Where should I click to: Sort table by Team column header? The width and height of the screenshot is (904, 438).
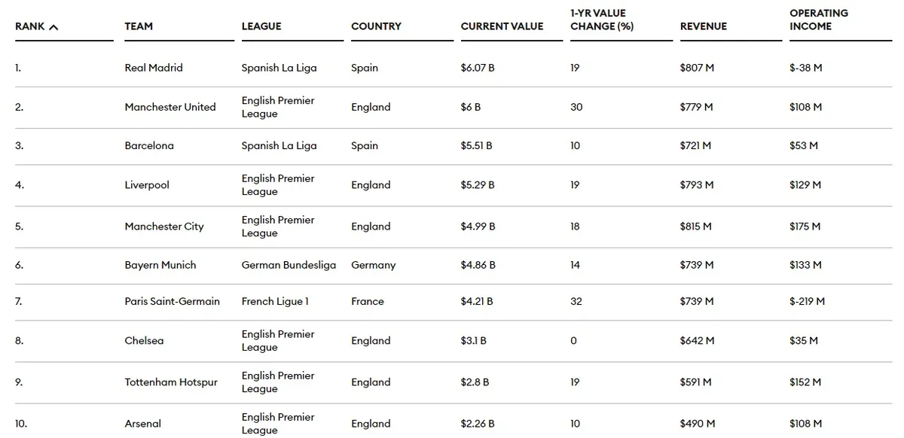139,26
